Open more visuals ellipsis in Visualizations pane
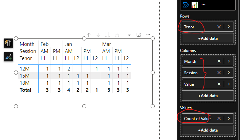240x140 pixels. [x=203, y=5]
